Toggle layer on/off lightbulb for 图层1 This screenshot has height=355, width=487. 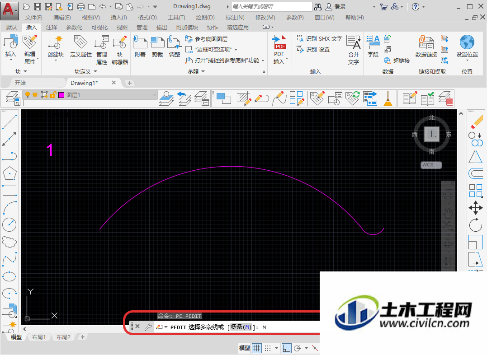(27, 95)
